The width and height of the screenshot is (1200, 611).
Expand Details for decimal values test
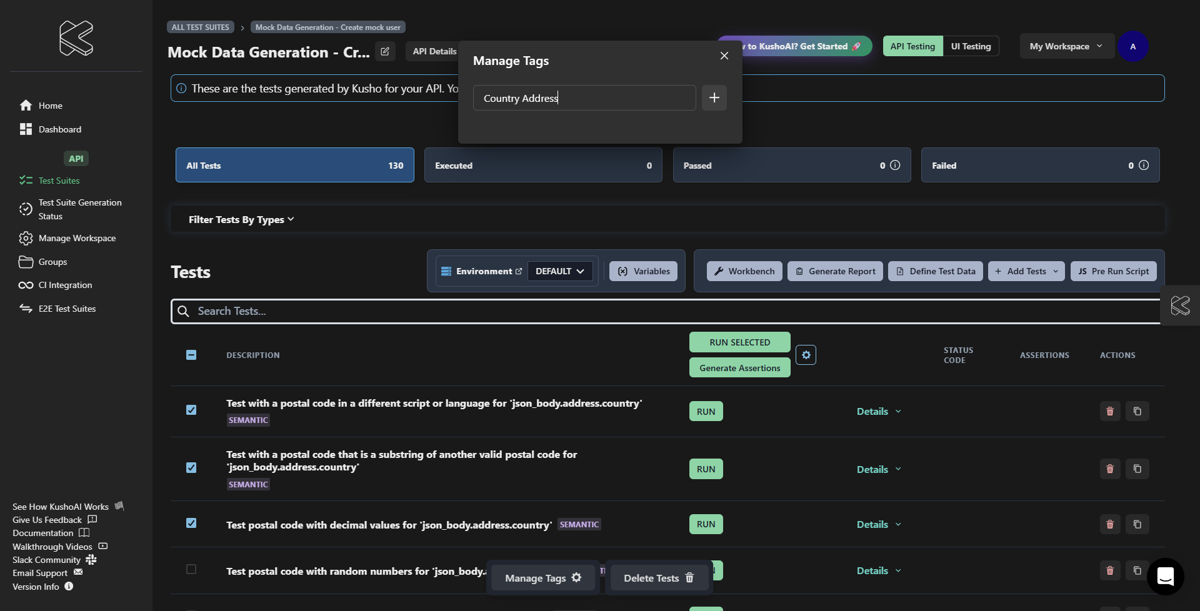click(879, 524)
